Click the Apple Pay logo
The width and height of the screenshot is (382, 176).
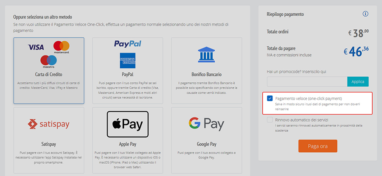coord(128,124)
